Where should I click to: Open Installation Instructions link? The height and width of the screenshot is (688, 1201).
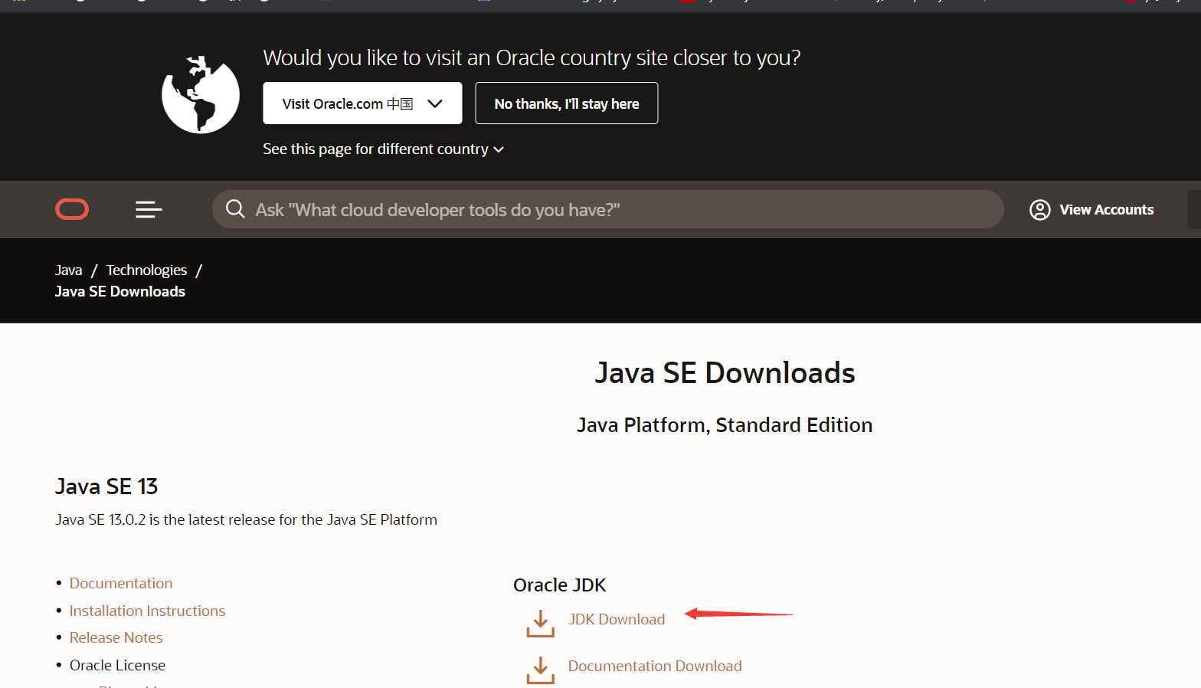(147, 611)
